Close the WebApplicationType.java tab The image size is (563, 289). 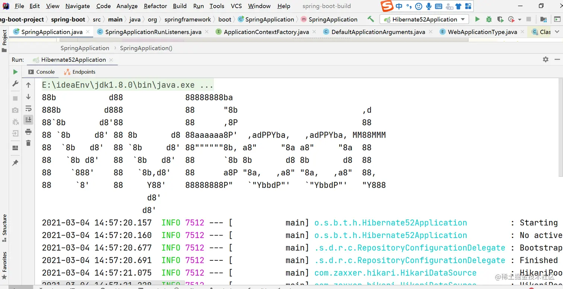pos(522,32)
